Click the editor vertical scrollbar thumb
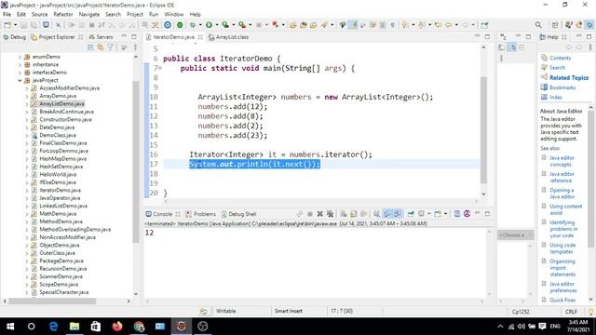596x335 pixels. [x=483, y=129]
